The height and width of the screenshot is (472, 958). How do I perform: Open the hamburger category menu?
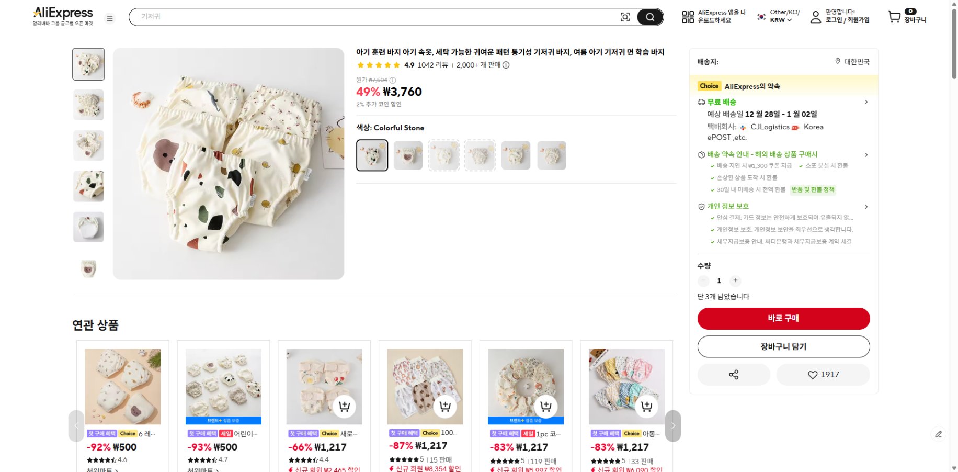pos(110,18)
